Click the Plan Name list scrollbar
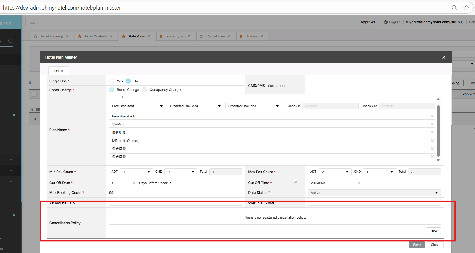The image size is (475, 253). pos(438,130)
